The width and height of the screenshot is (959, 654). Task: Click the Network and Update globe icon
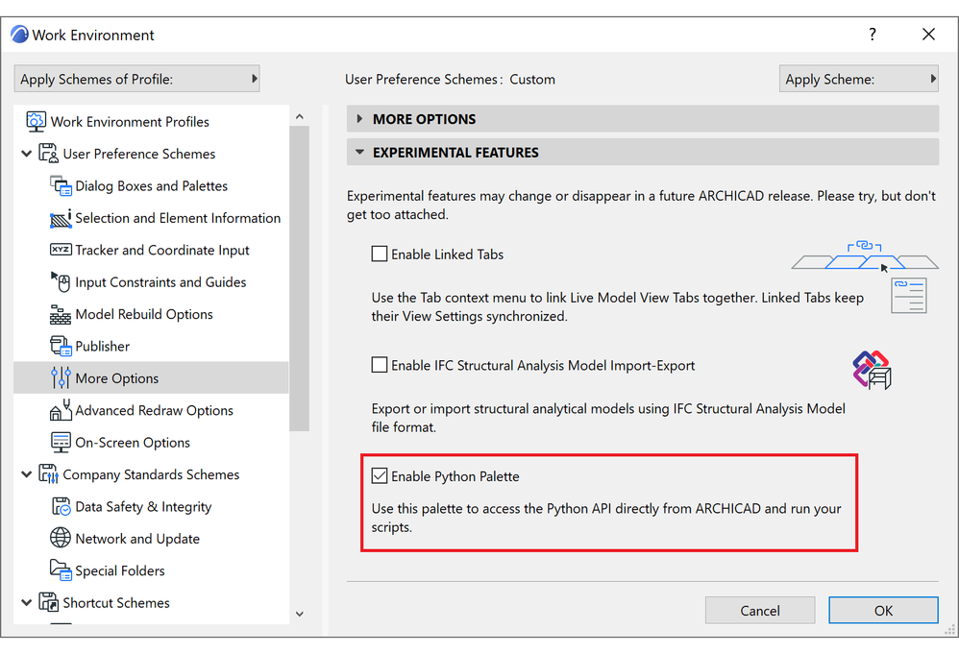tap(61, 538)
